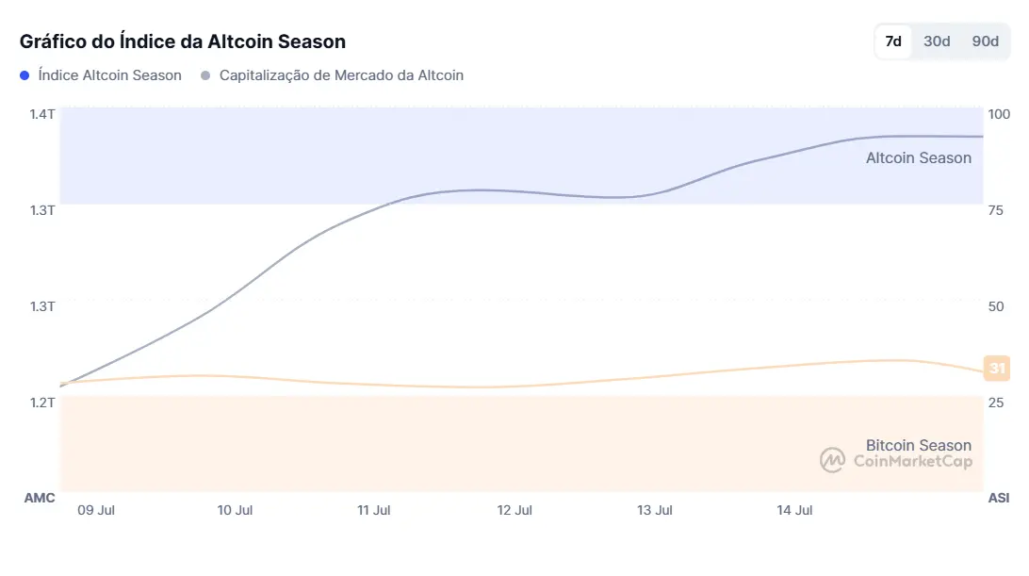Click the Gráfico do Índice da Altcoin Season title
Screen dimensions: 1029x576
(183, 41)
